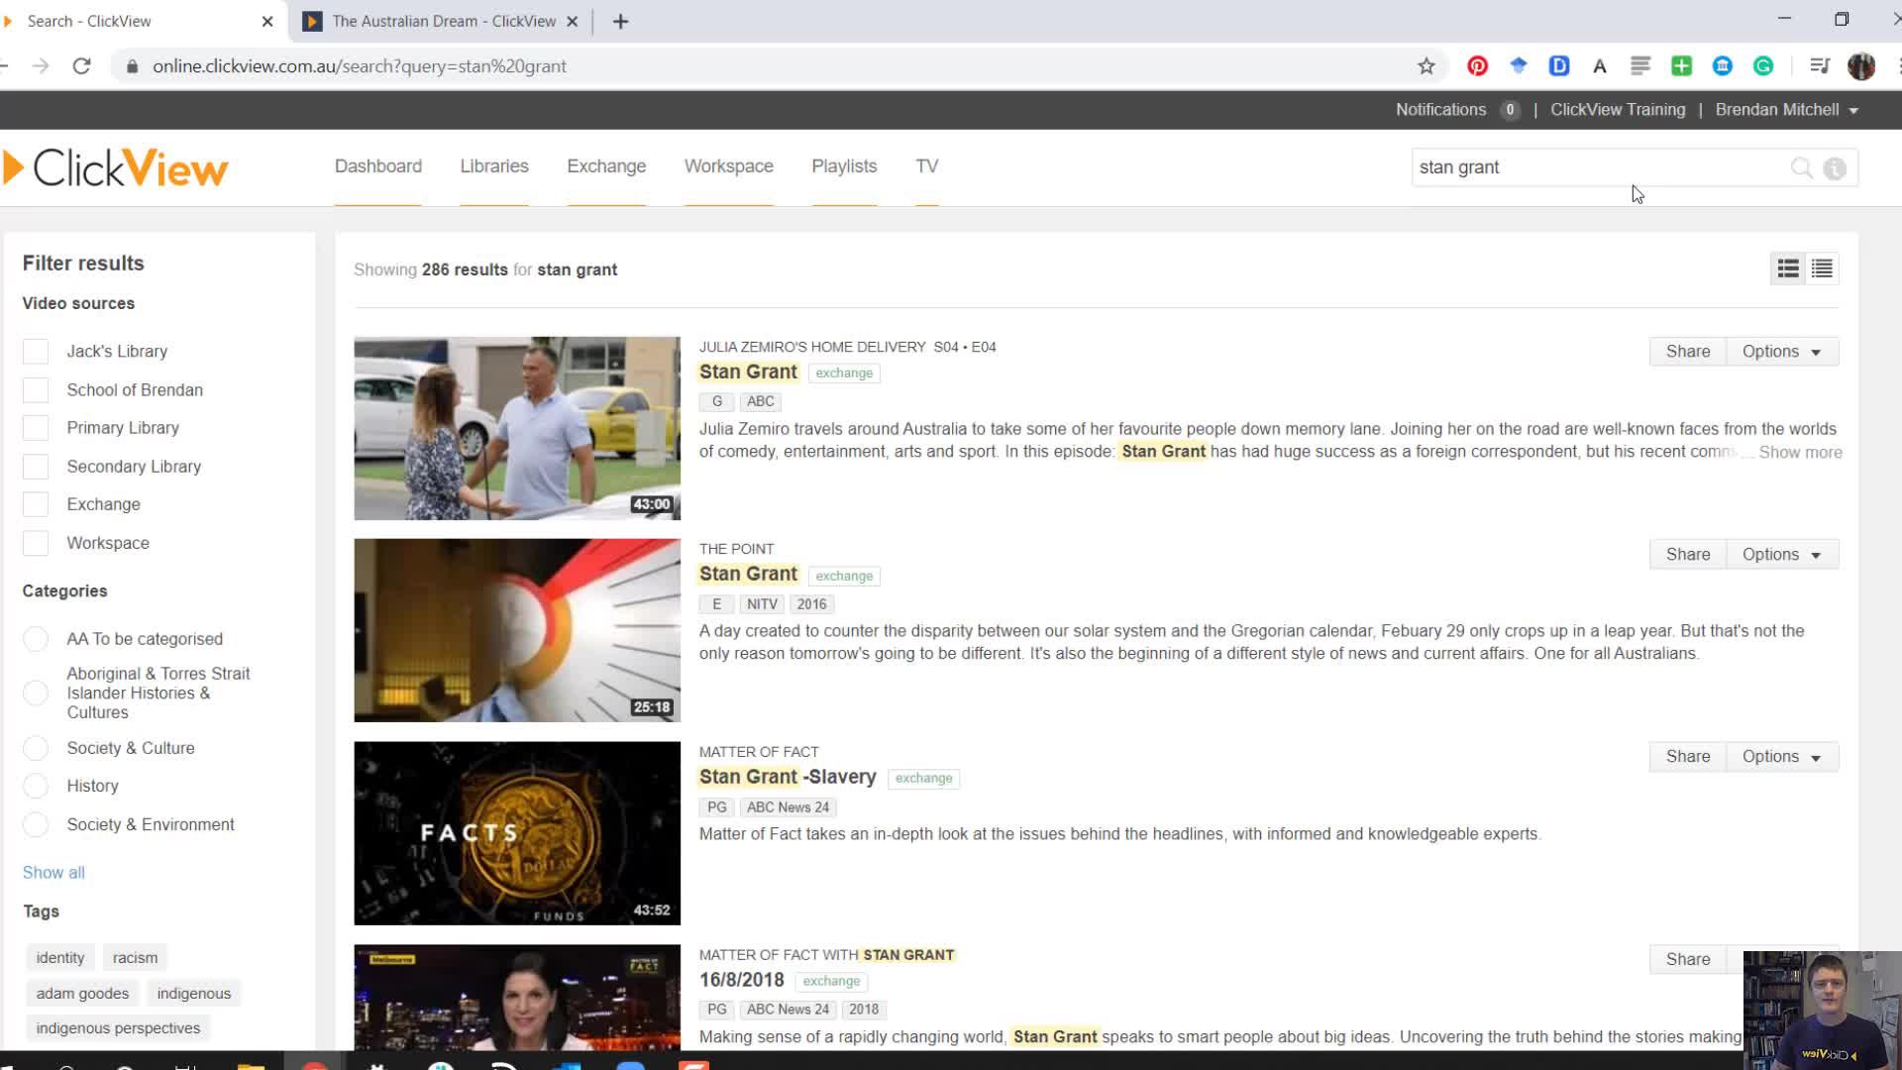1902x1070 pixels.
Task: Filter by the indigenous tag
Action: tap(194, 994)
